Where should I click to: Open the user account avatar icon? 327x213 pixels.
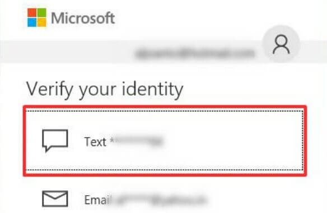pos(281,44)
